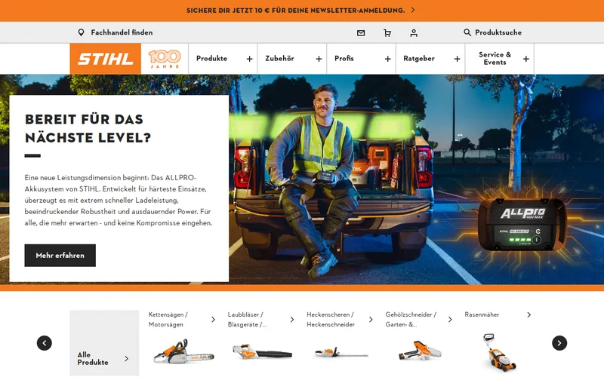Click the chainsaw product image
Screen dimensions: 604x377
coord(183,351)
